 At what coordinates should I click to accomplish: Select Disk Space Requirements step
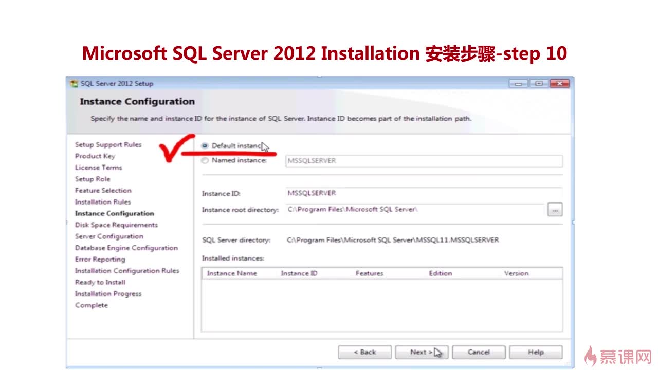pyautogui.click(x=116, y=225)
